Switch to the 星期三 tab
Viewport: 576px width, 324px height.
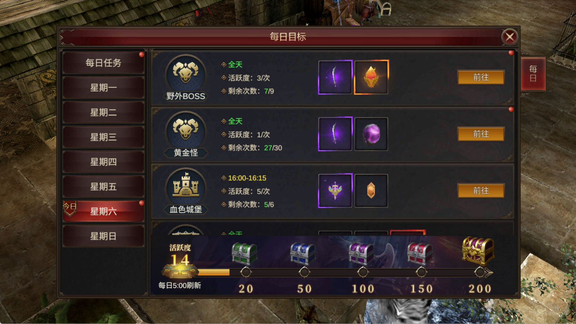coord(104,137)
